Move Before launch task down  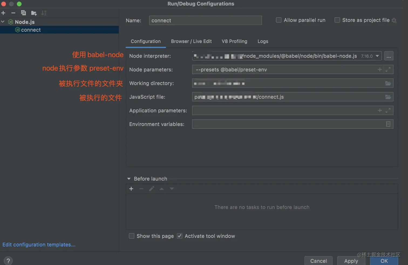click(172, 189)
